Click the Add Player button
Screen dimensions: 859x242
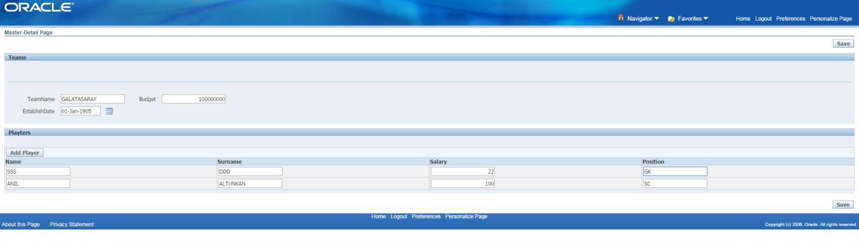point(24,152)
